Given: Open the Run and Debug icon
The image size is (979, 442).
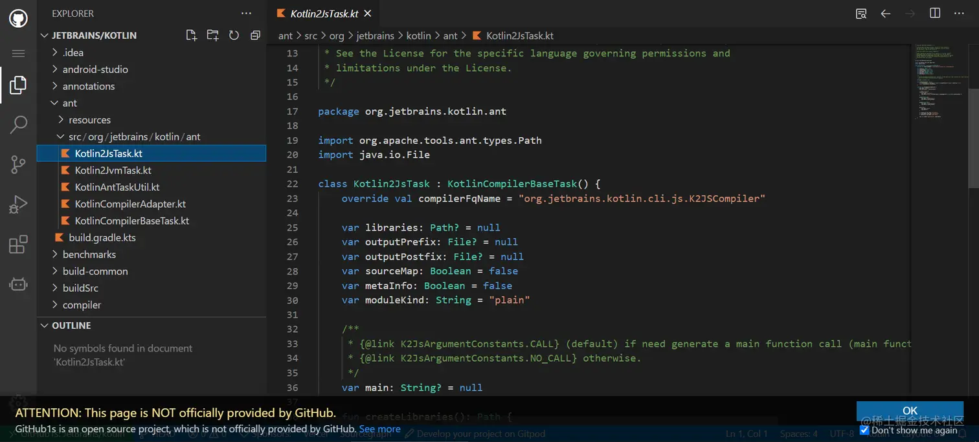Looking at the screenshot, I should pos(18,204).
